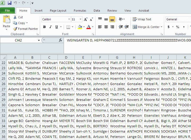Image resolution: width=191 pixels, height=140 pixels.
Task: Open the Copy dropdown arrow
Action: coord(27,23)
